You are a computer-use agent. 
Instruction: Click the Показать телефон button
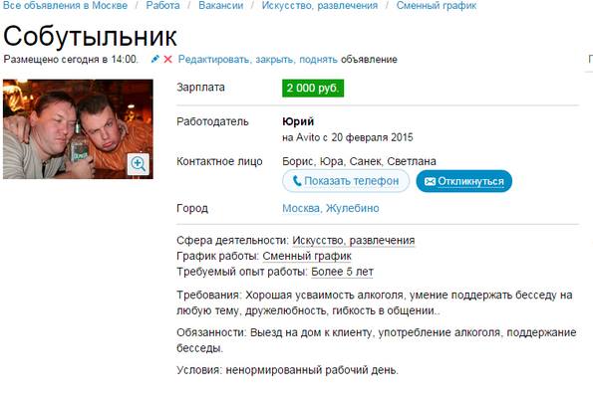point(346,181)
